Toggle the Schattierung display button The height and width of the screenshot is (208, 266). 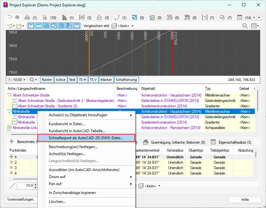tap(126, 80)
